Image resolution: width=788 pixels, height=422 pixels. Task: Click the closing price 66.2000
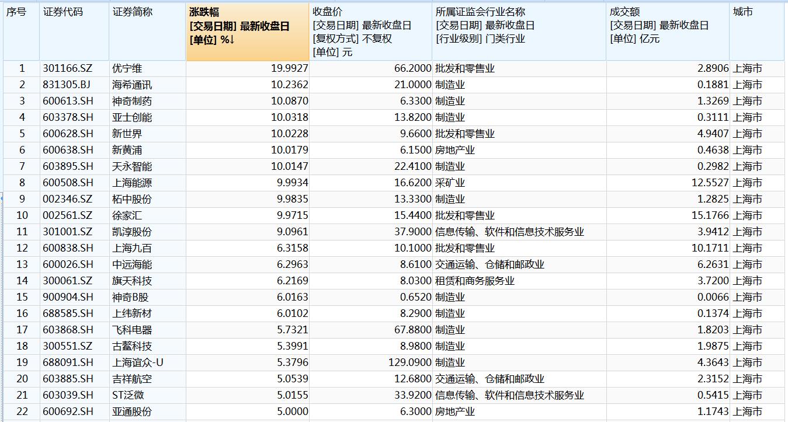pyautogui.click(x=413, y=68)
